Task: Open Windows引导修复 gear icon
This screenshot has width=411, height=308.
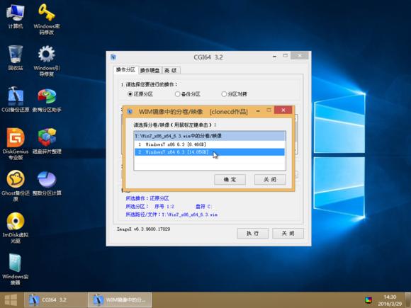Action: click(47, 61)
